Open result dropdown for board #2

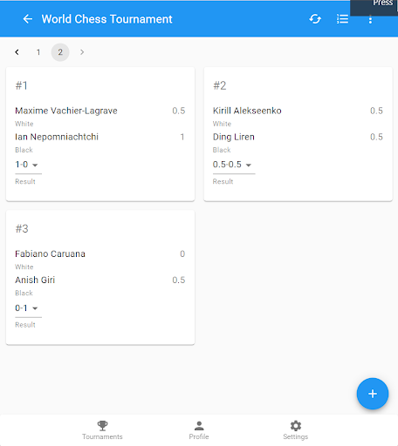tap(234, 165)
